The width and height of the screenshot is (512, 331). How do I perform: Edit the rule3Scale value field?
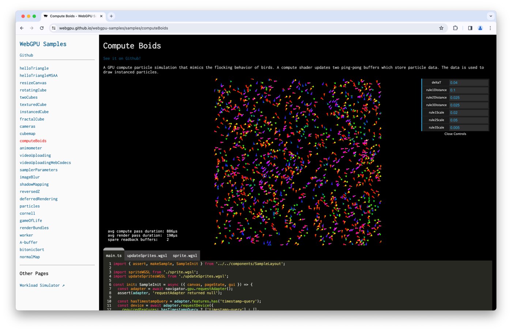coord(469,128)
